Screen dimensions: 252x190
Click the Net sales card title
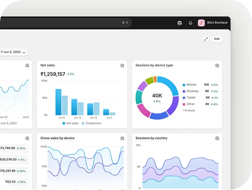tap(48, 65)
